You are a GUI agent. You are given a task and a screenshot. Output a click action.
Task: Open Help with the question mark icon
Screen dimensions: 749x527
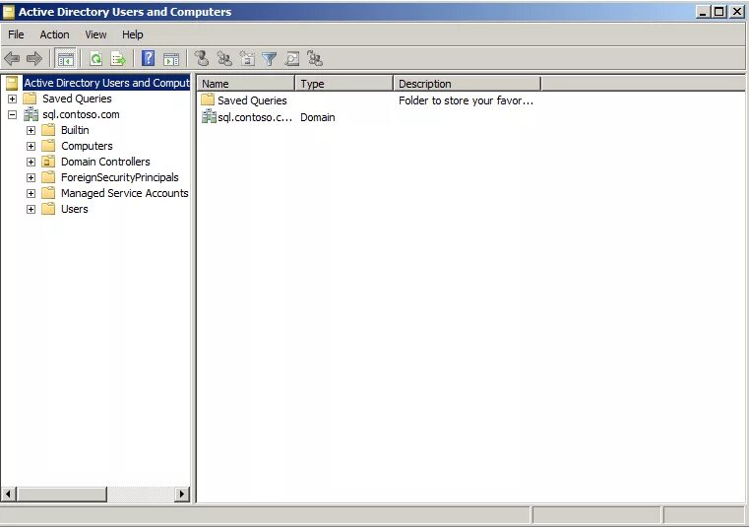coord(148,58)
